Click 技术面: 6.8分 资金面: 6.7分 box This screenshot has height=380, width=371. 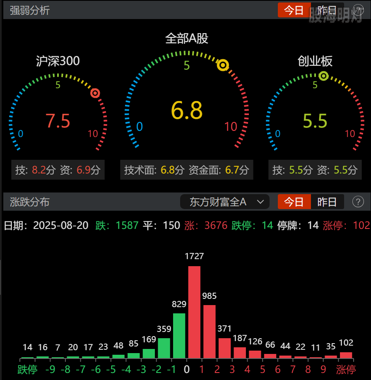pyautogui.click(x=187, y=170)
